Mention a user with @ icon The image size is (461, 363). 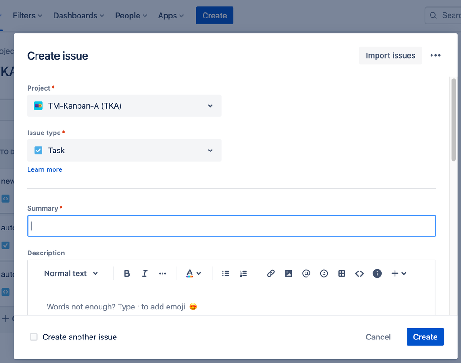pyautogui.click(x=306, y=273)
